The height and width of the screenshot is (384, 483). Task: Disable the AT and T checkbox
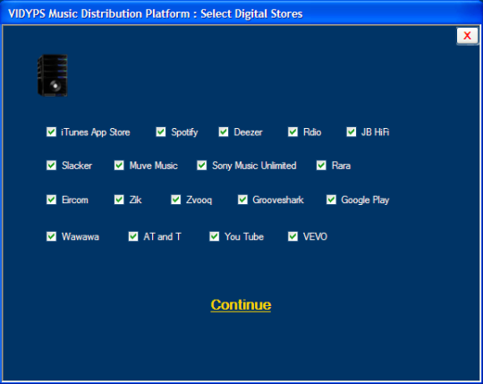coord(133,236)
